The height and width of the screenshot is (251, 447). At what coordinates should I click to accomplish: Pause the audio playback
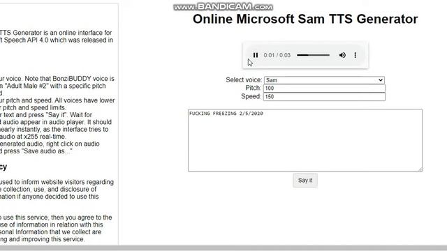coord(256,55)
